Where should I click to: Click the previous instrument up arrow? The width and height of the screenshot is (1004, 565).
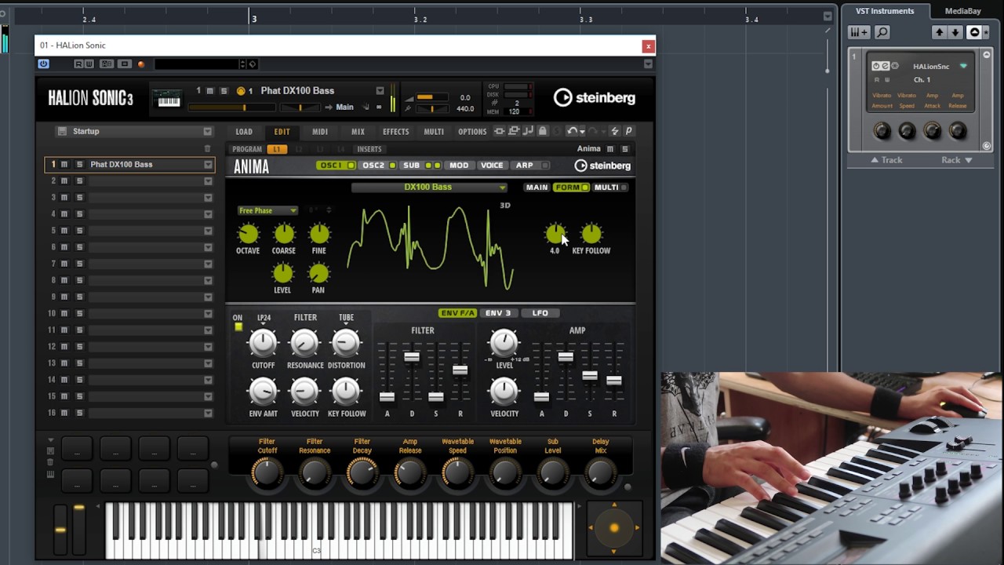[939, 32]
